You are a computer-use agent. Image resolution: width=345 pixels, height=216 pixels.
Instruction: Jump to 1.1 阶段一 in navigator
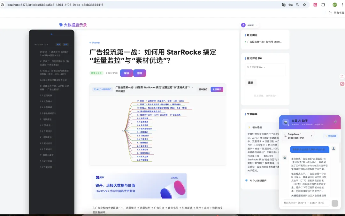pyautogui.click(x=54, y=54)
